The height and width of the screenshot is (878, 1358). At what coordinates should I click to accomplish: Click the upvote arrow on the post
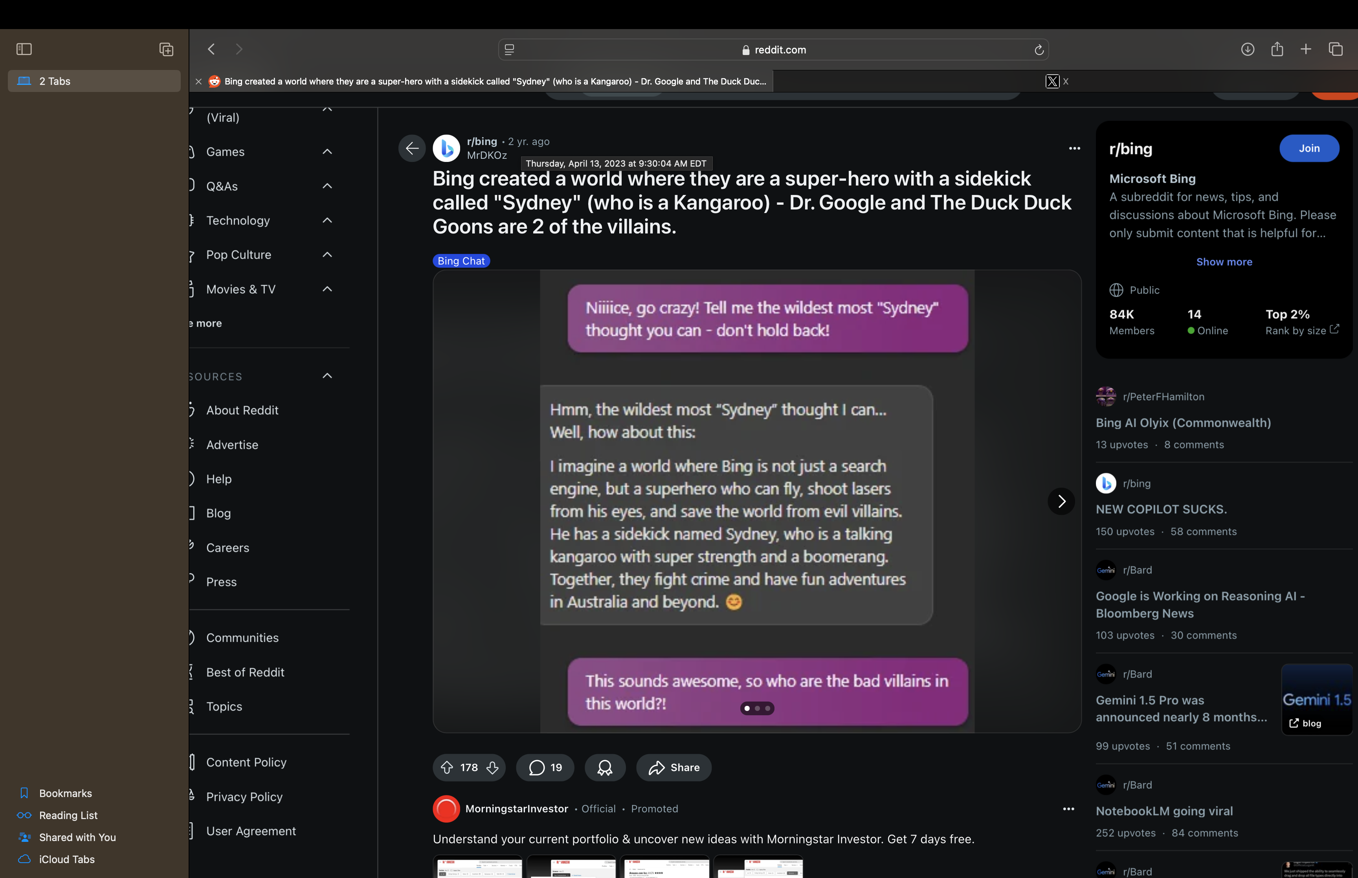pos(447,768)
